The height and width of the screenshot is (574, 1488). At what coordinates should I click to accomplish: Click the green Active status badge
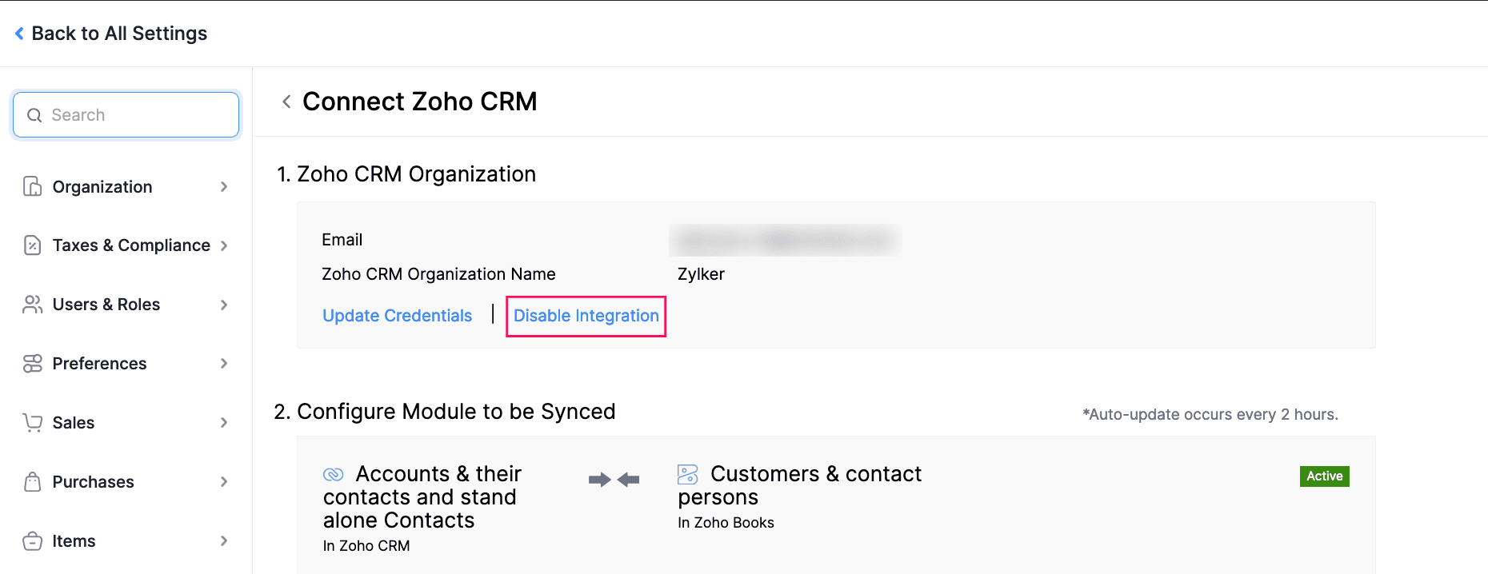[x=1324, y=476]
